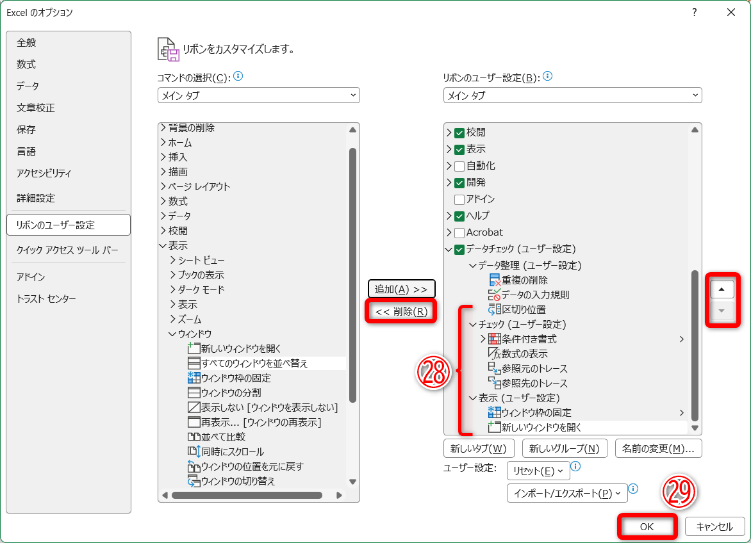Open the リボンのユーザー設定 dropdown
The width and height of the screenshot is (751, 543).
pyautogui.click(x=572, y=95)
